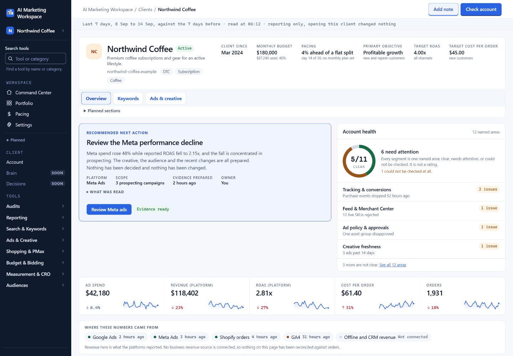This screenshot has width=513, height=356.
Task: Click the Review Meta ads button
Action: (109, 209)
